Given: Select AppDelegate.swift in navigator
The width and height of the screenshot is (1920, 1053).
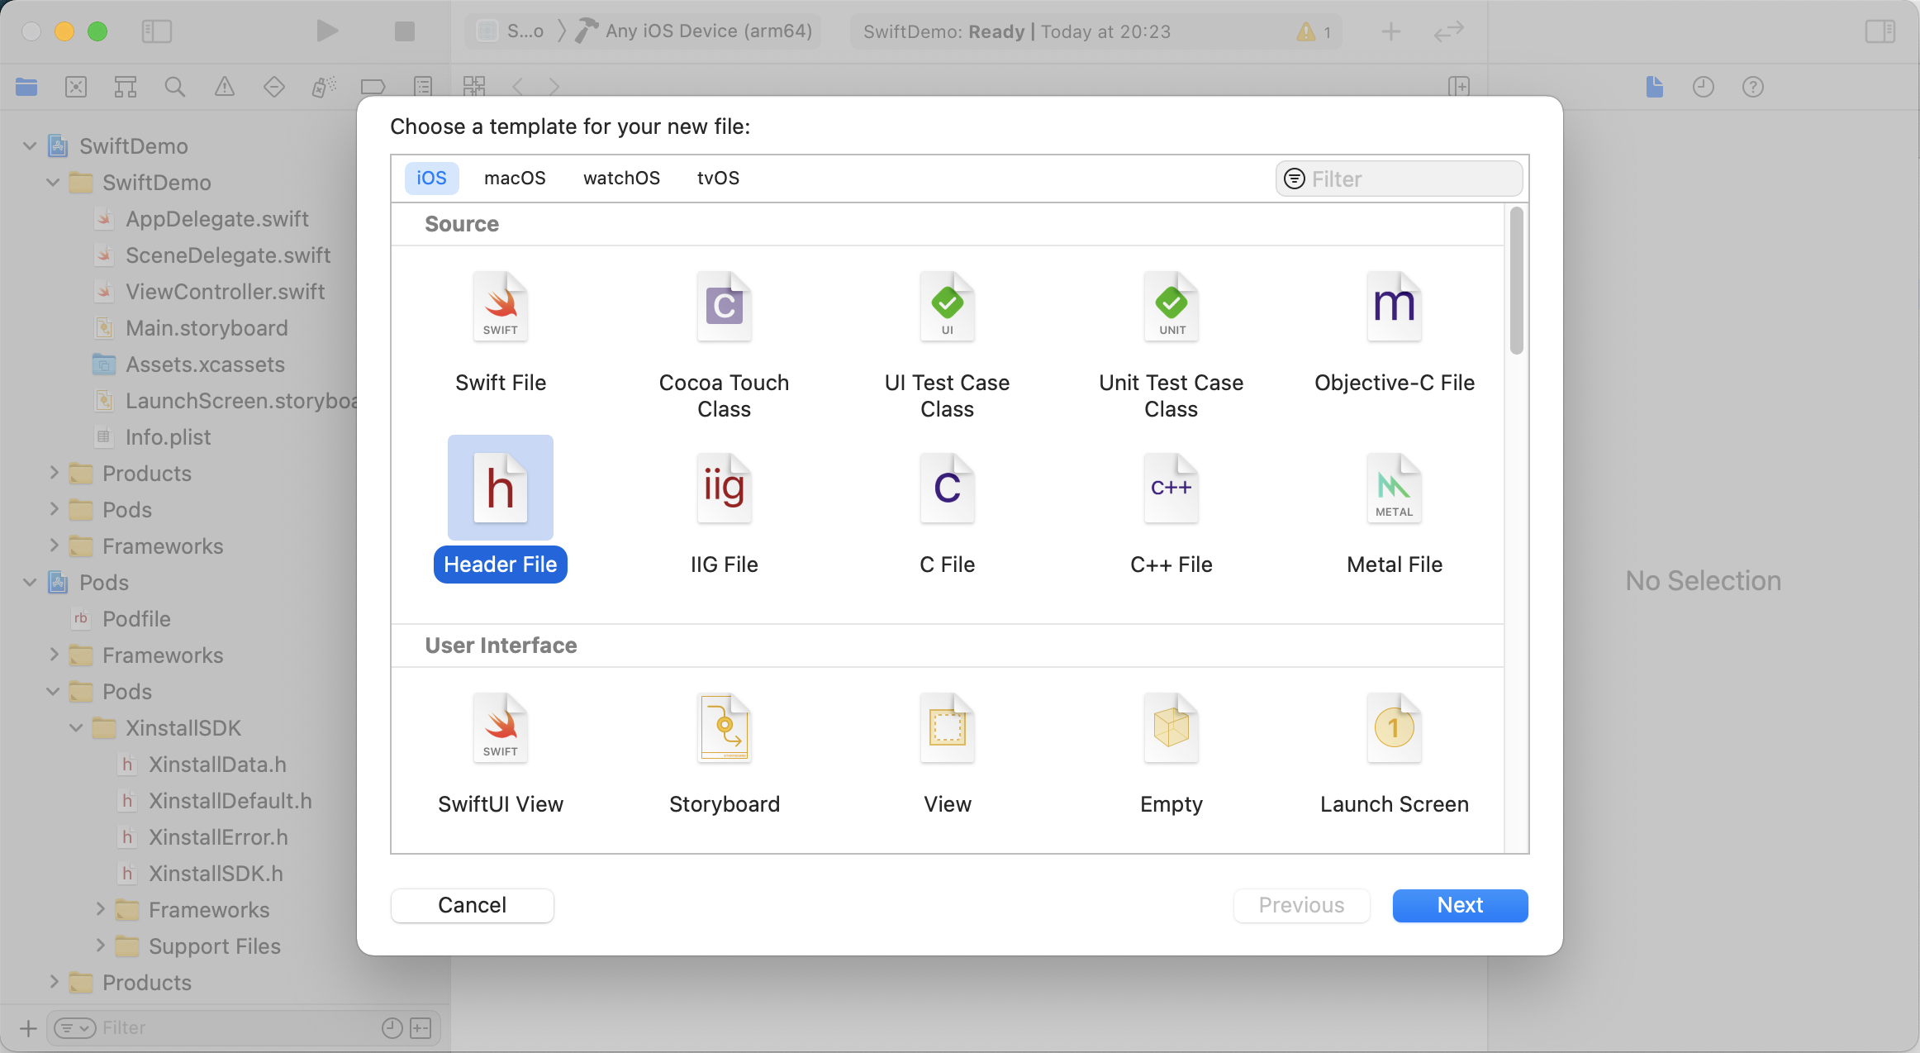Looking at the screenshot, I should click(216, 219).
